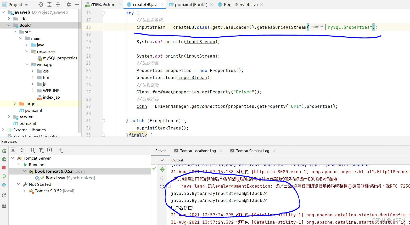Click refresh deployment status icon beside Output

[x=162, y=186]
